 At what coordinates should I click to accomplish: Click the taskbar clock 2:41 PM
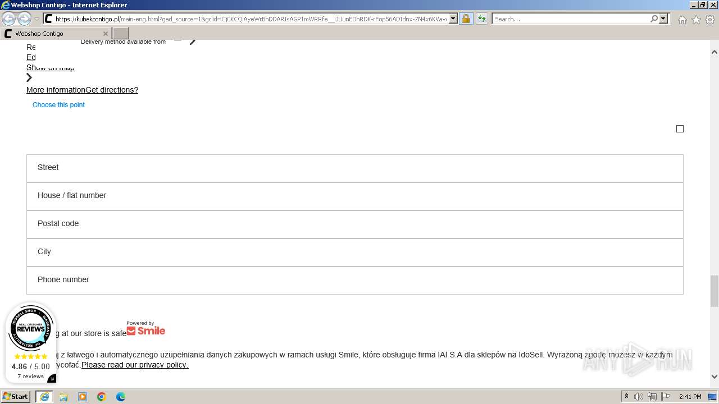[690, 397]
